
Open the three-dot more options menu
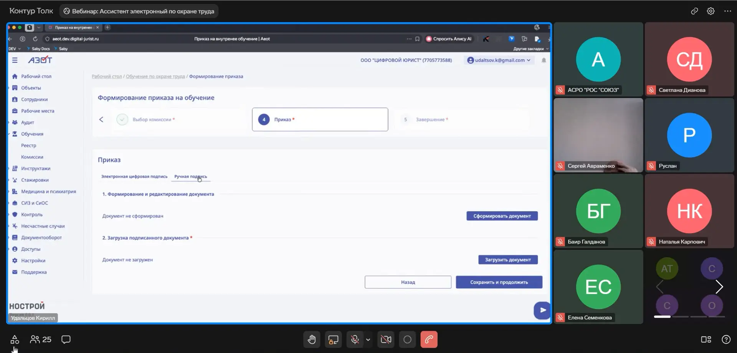pyautogui.click(x=727, y=11)
